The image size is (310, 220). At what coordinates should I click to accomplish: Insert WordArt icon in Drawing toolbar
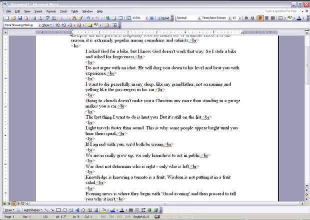(x=77, y=210)
